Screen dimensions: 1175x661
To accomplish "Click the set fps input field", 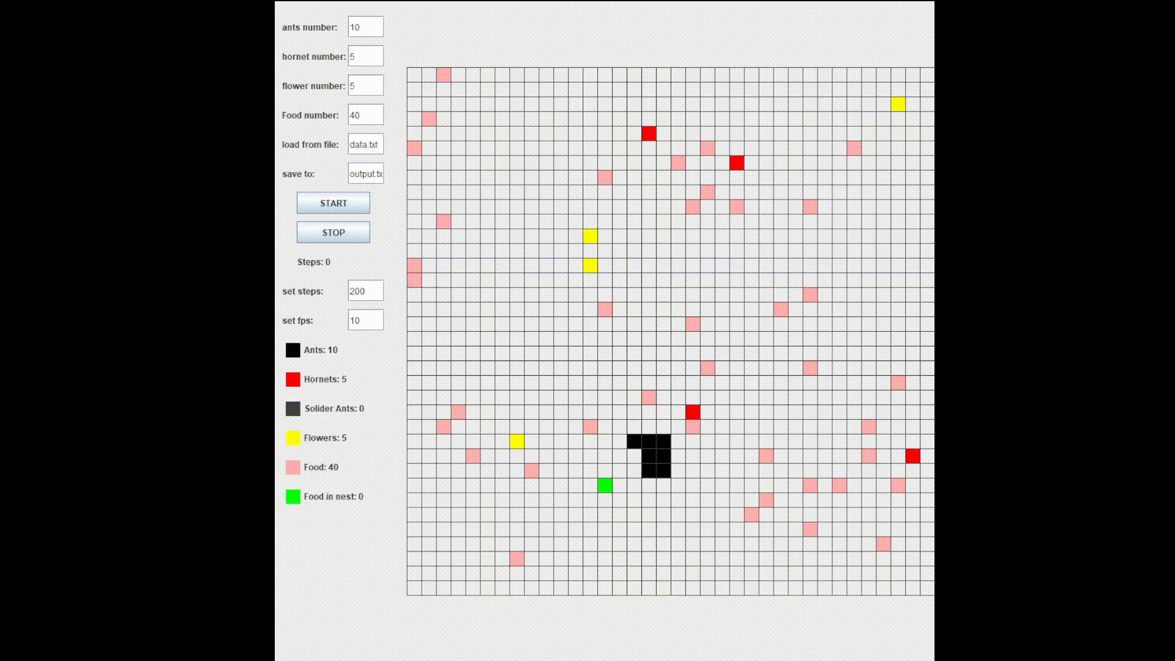I will 366,321.
